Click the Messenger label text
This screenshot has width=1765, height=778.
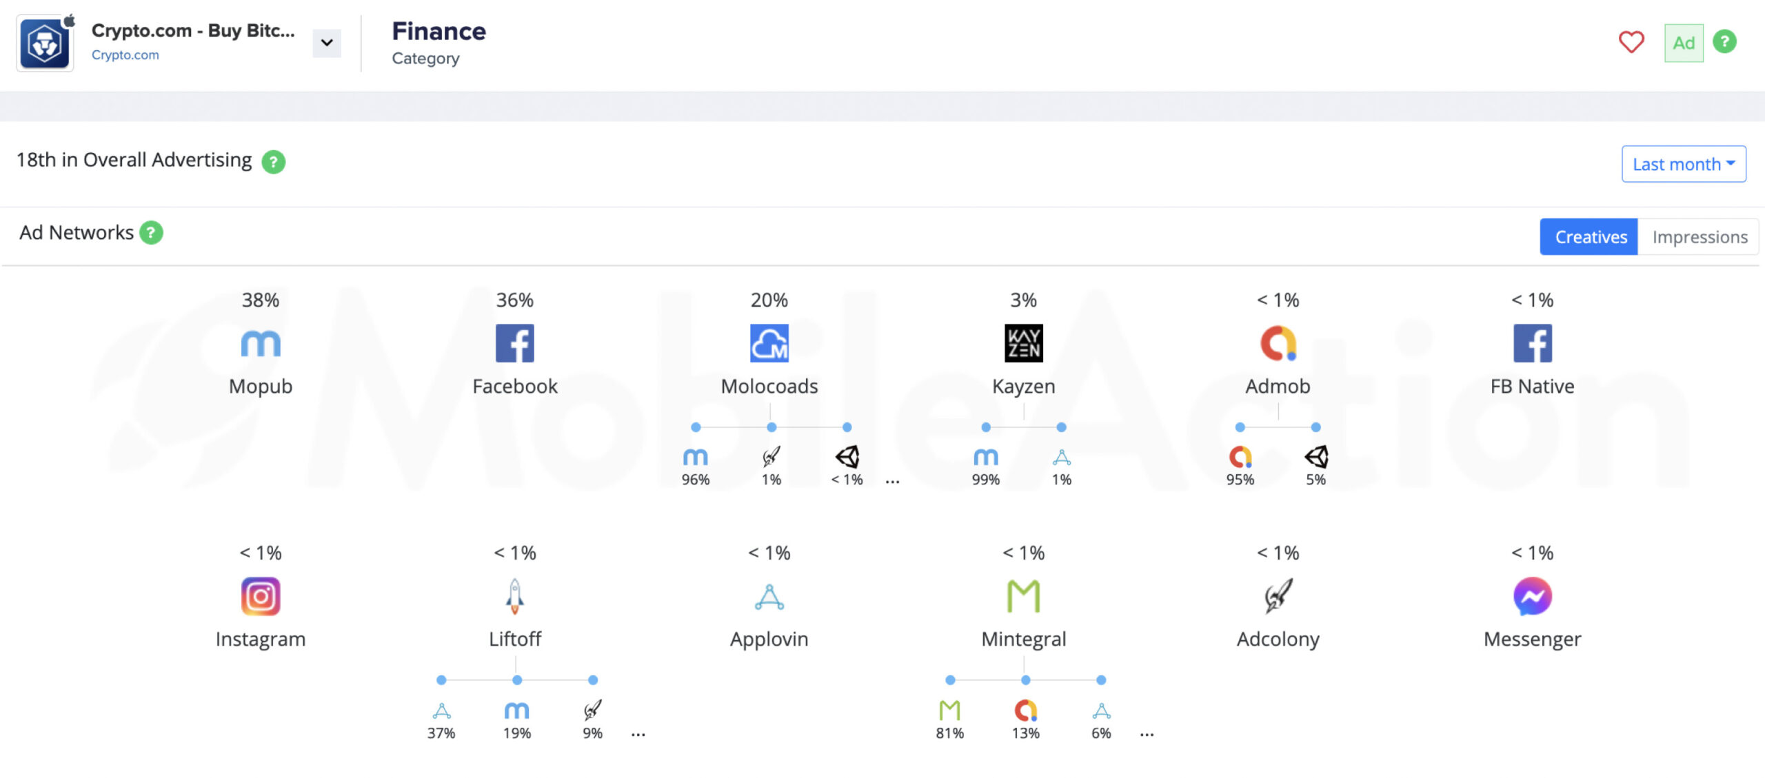[x=1533, y=639]
